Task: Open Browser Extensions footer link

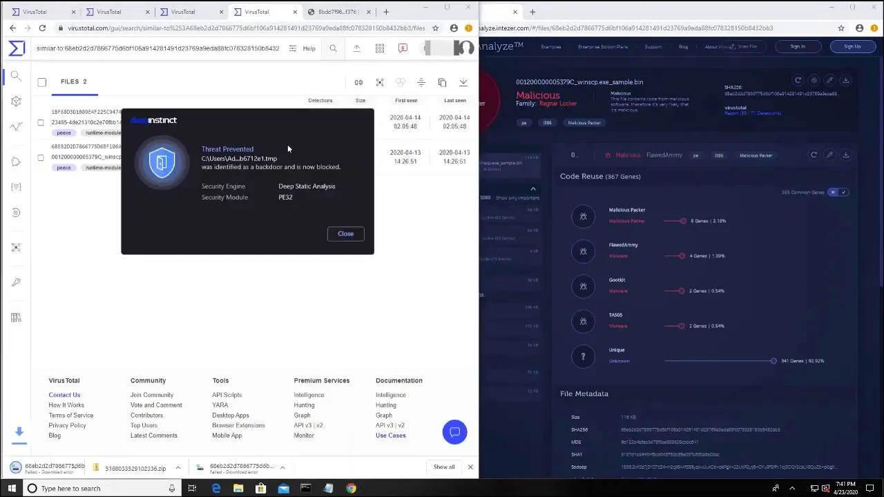Action: (238, 425)
